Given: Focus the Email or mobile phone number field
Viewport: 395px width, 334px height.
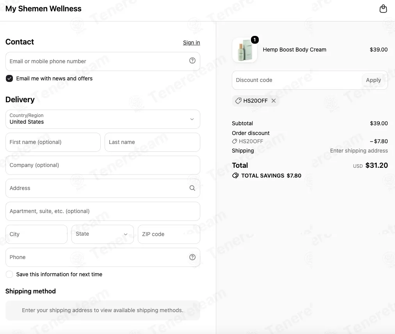Looking at the screenshot, I should pyautogui.click(x=103, y=62).
